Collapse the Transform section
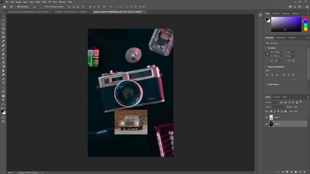The height and width of the screenshot is (174, 310). tap(266, 48)
